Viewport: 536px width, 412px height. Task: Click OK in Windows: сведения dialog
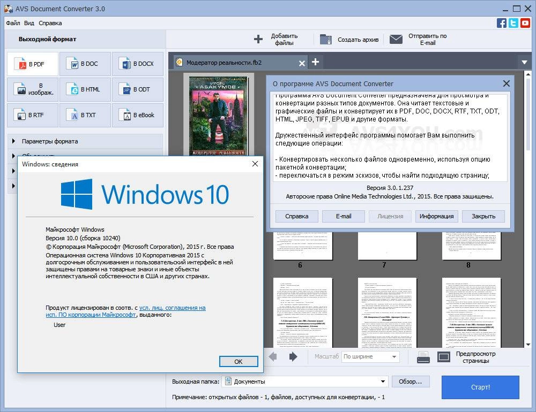pos(239,362)
